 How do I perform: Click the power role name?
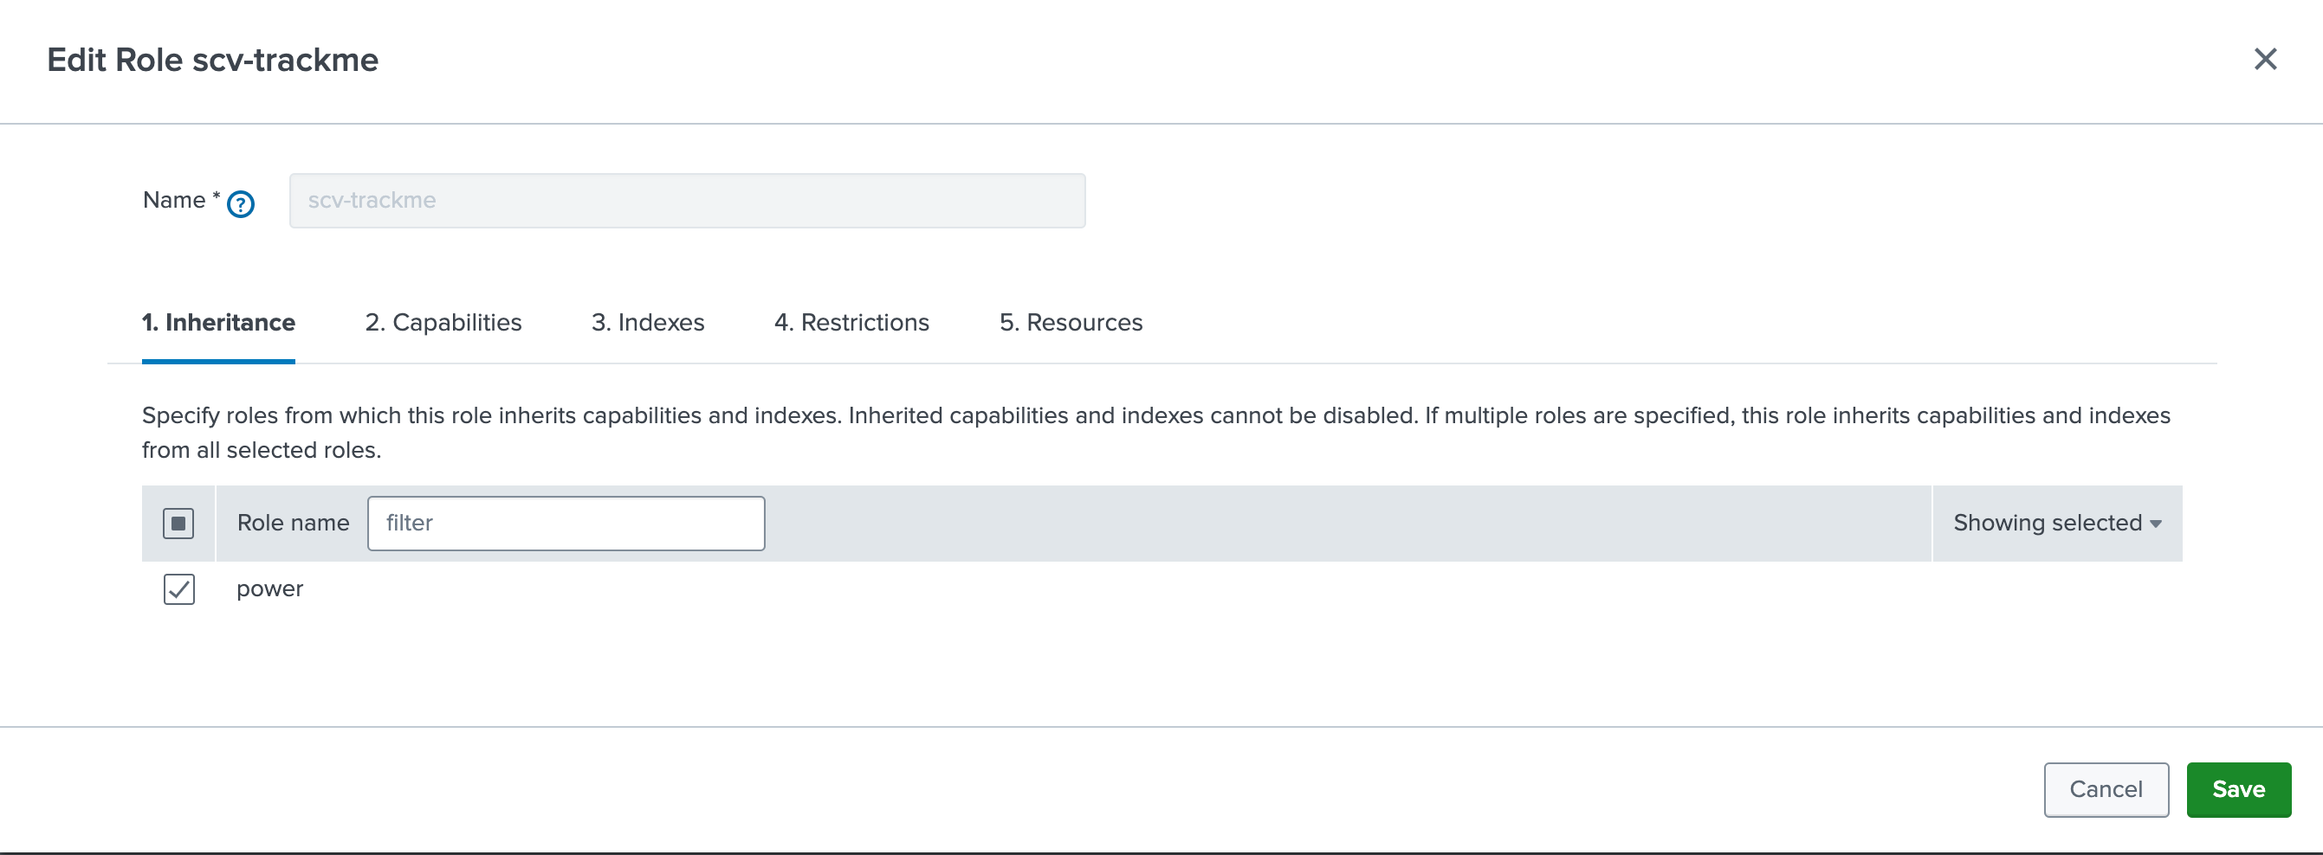[269, 589]
